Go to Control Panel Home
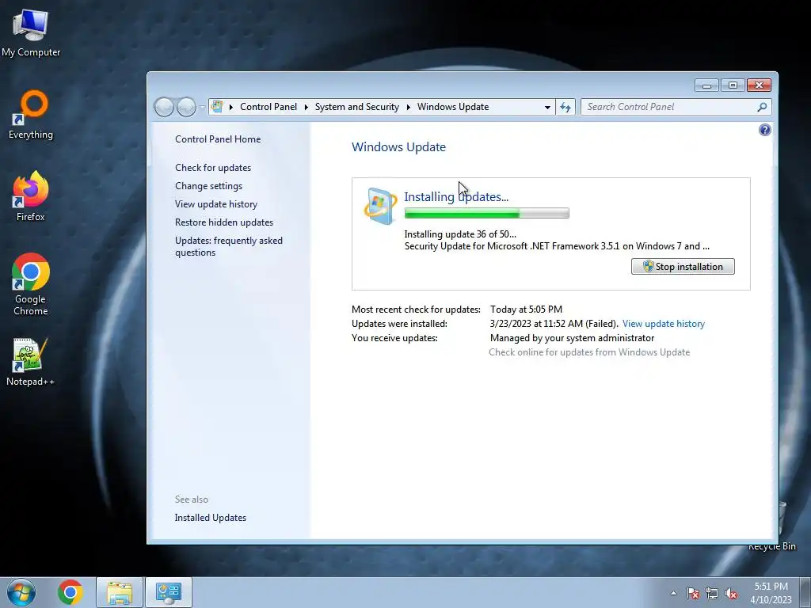Viewport: 811px width, 608px height. pos(218,139)
